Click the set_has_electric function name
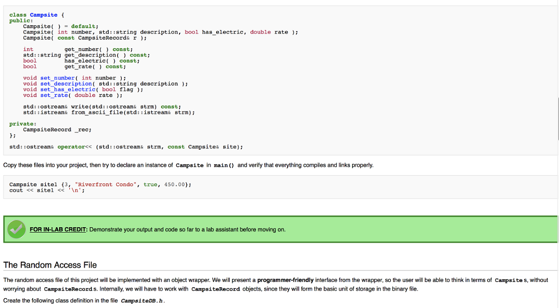Viewport: 559px width, 308px height. pos(68,89)
